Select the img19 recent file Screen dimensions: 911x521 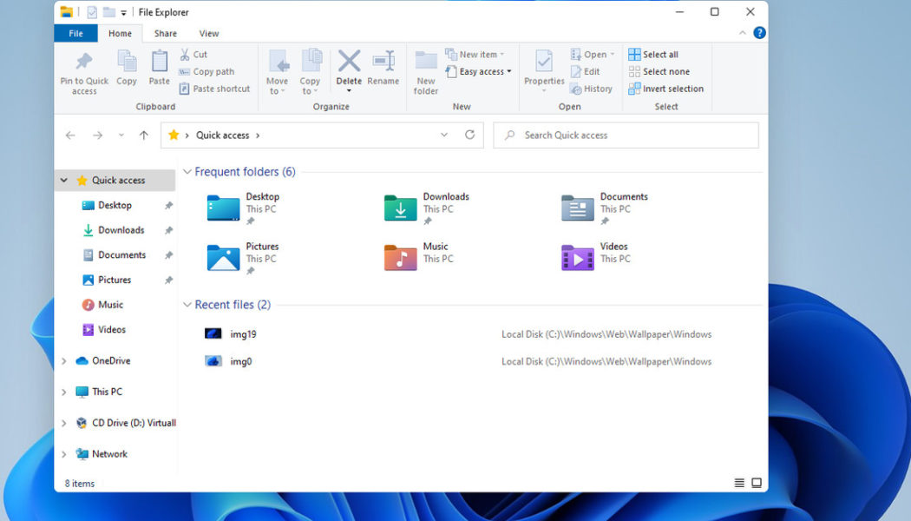pyautogui.click(x=243, y=334)
